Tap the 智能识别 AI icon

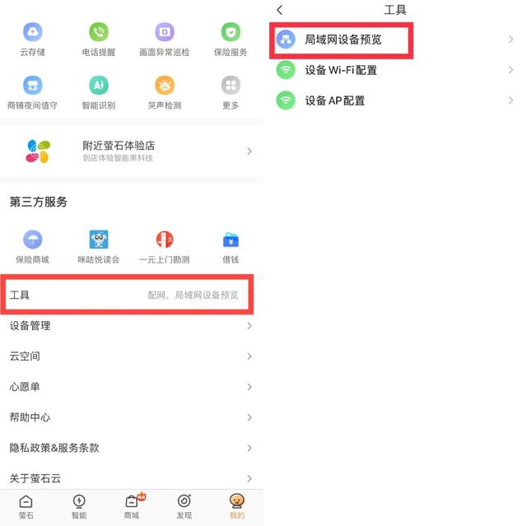click(99, 85)
